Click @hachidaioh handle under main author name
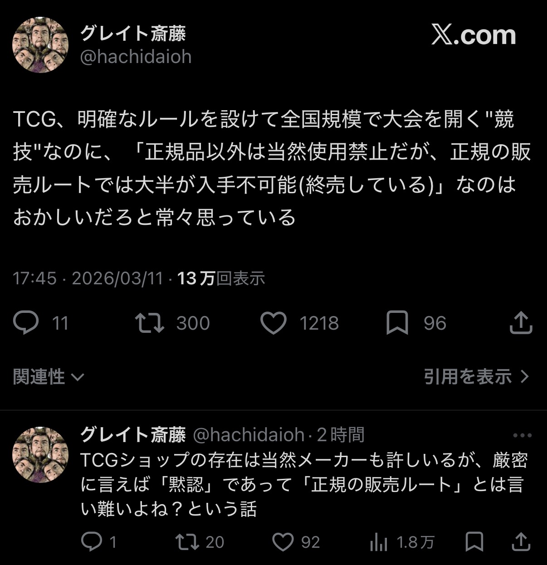547x565 pixels. point(136,57)
